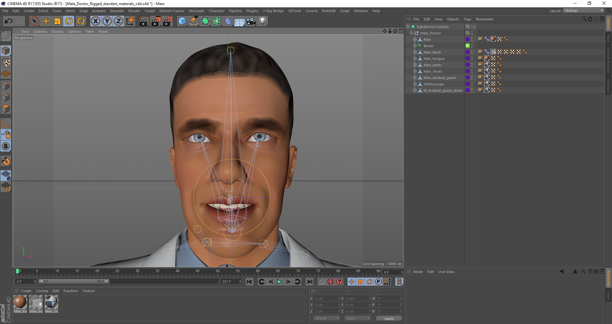Open the Deformer objects icon
This screenshot has height=324, width=612.
coord(228,21)
